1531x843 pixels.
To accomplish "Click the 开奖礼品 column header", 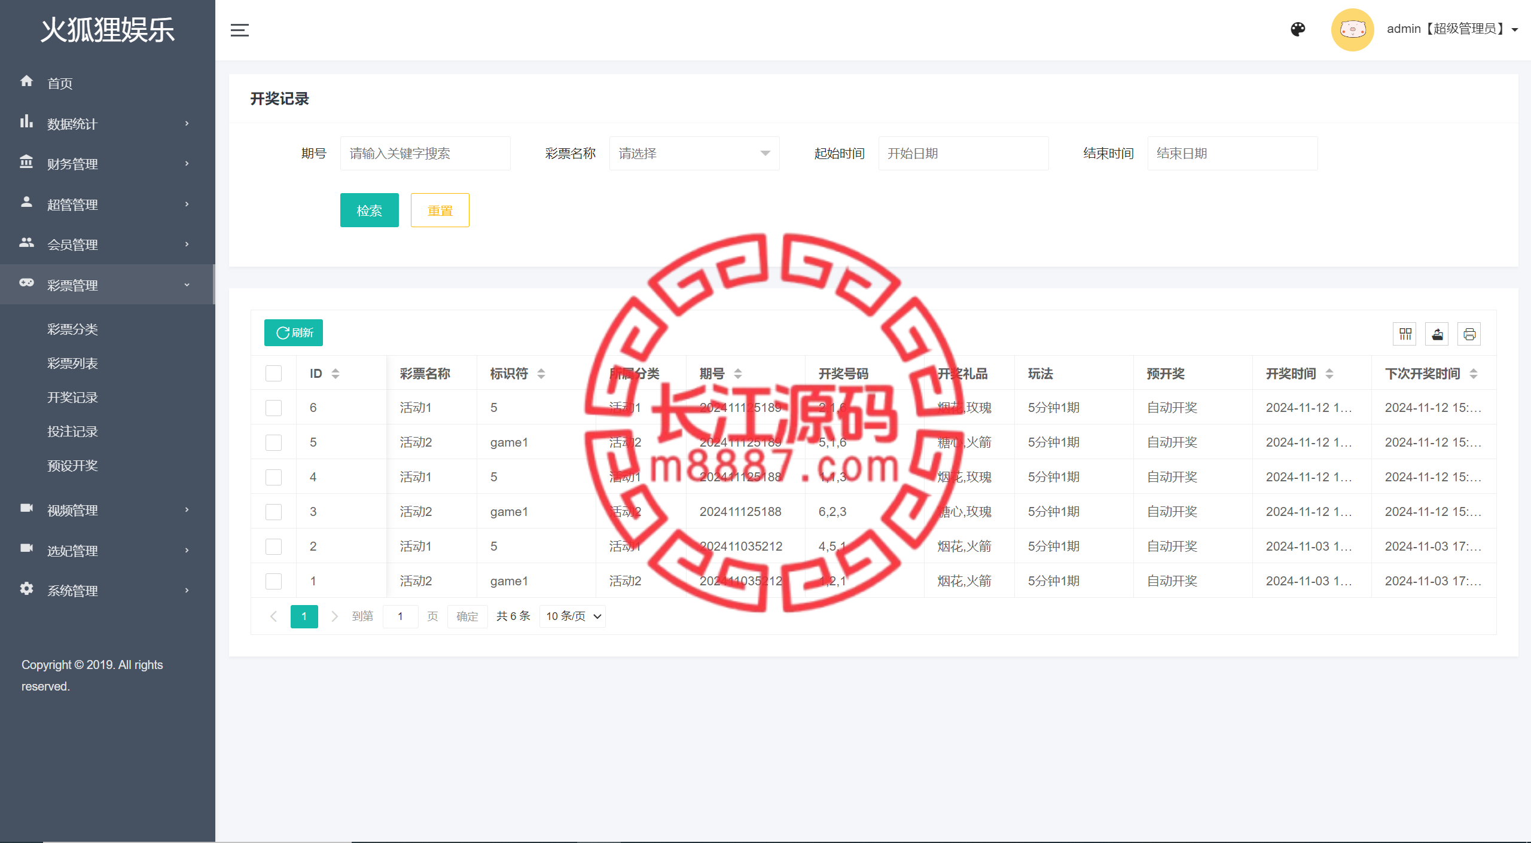I will click(963, 374).
